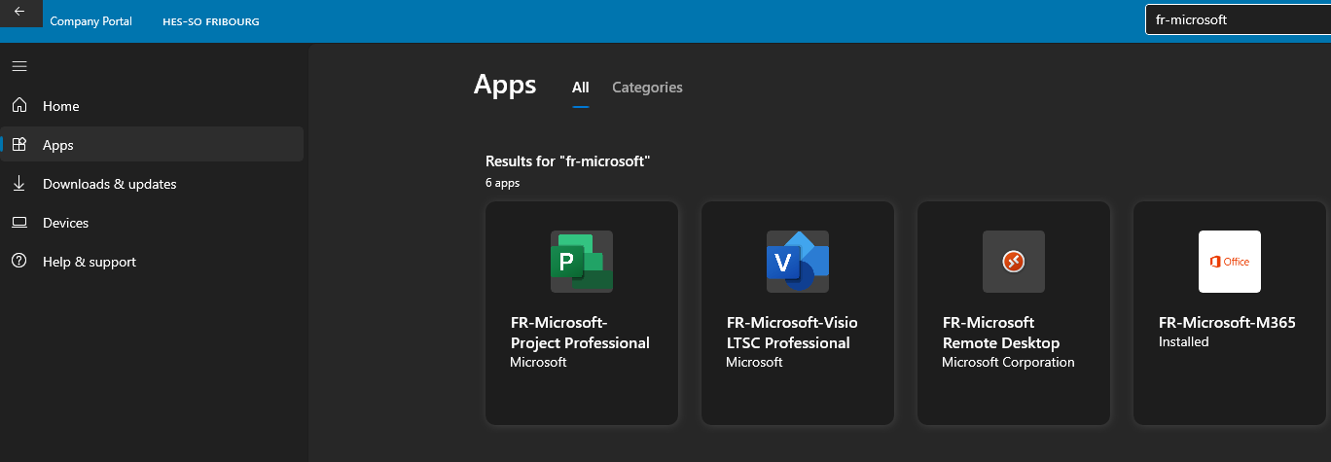1331x462 pixels.
Task: Click the Apps page heading
Action: (x=505, y=85)
